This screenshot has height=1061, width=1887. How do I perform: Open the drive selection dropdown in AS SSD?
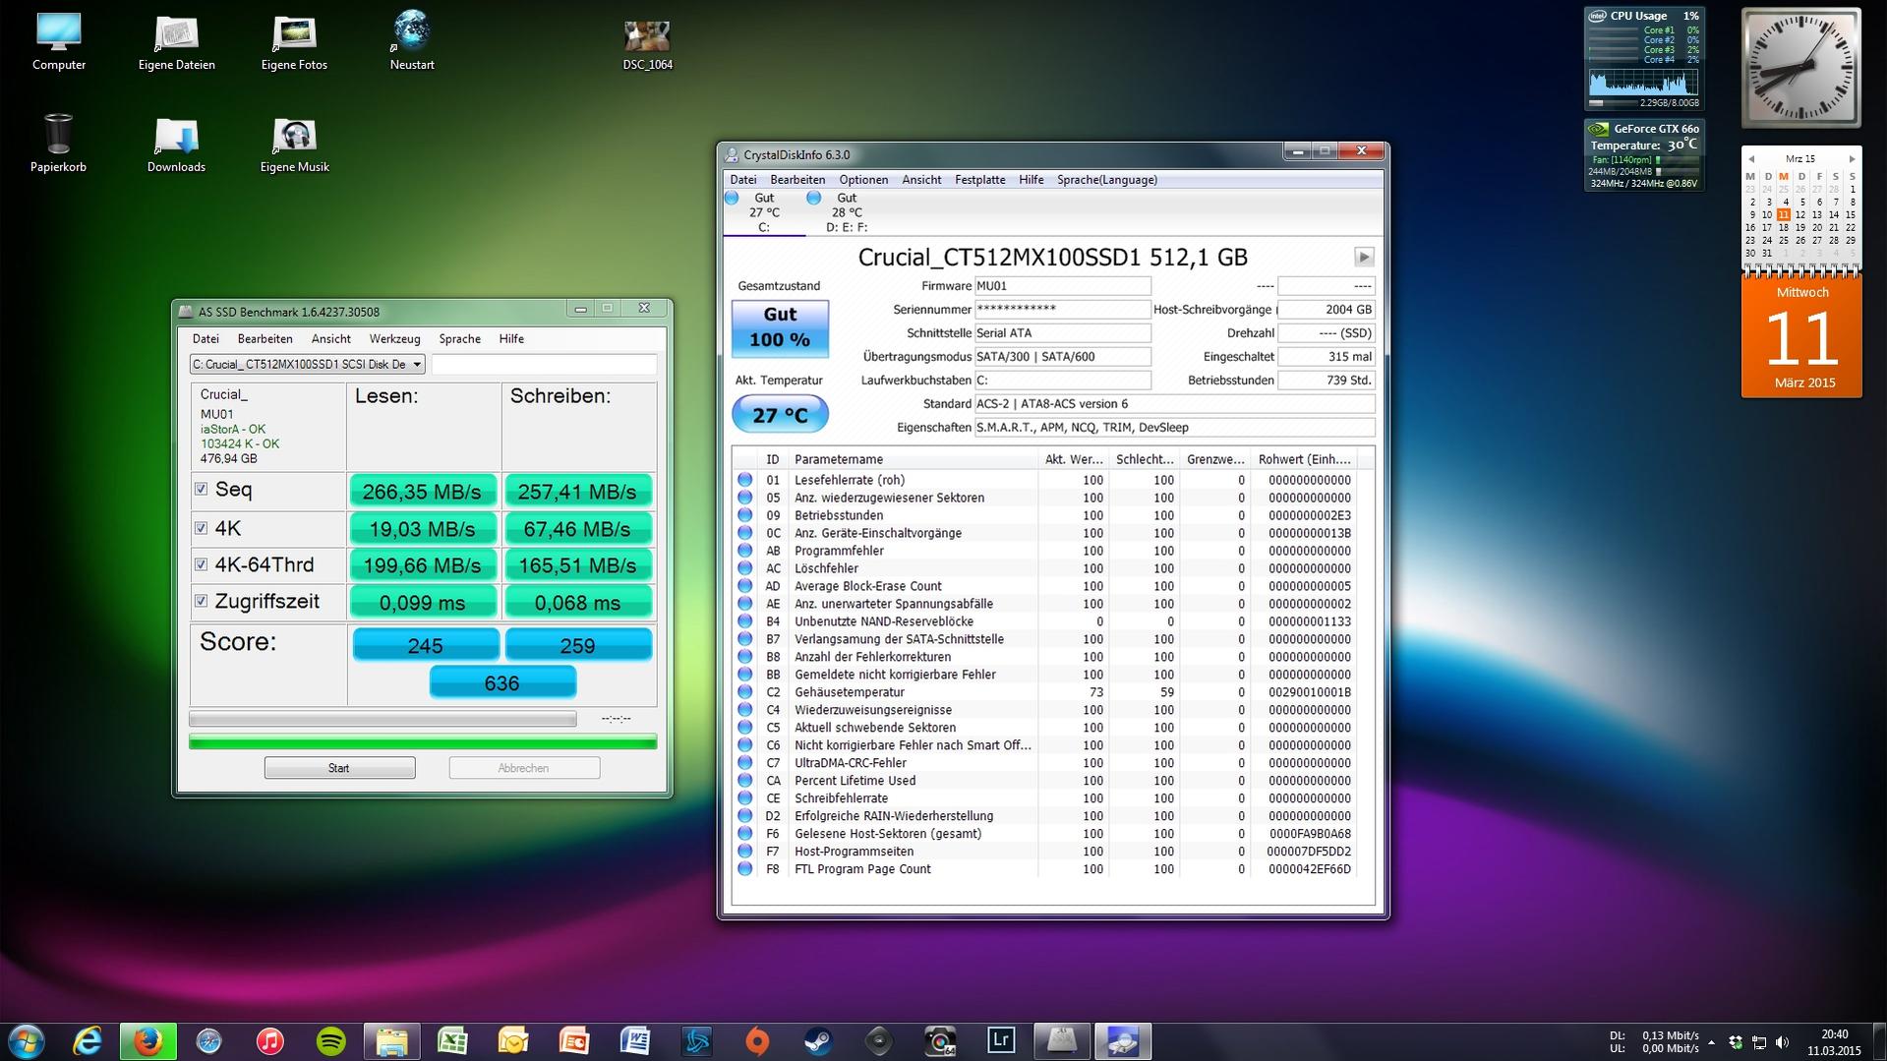pyautogui.click(x=307, y=365)
